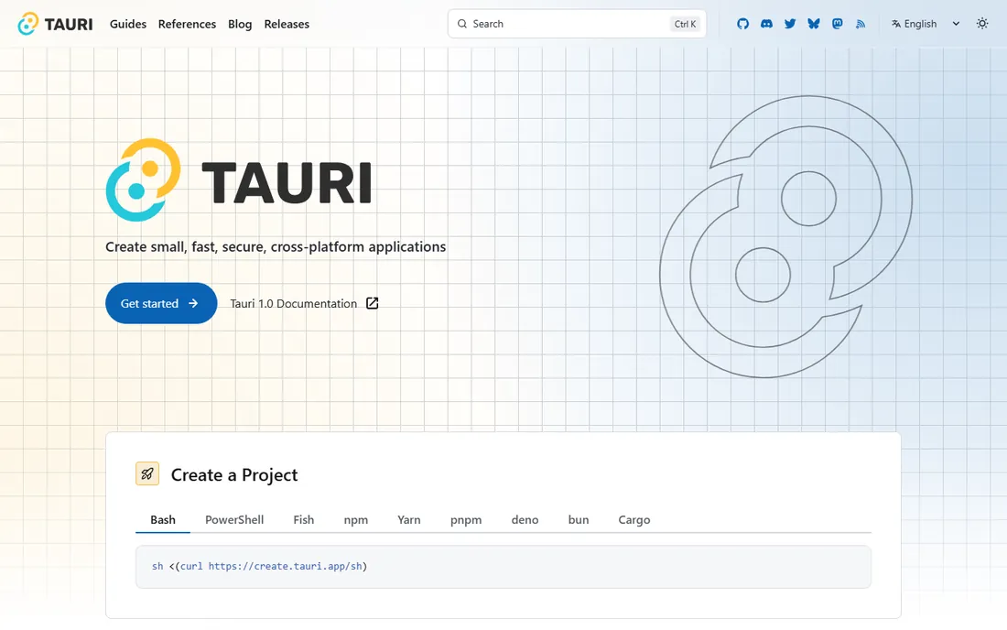1007x630 pixels.
Task: Select the Yarn tab
Action: tap(409, 519)
